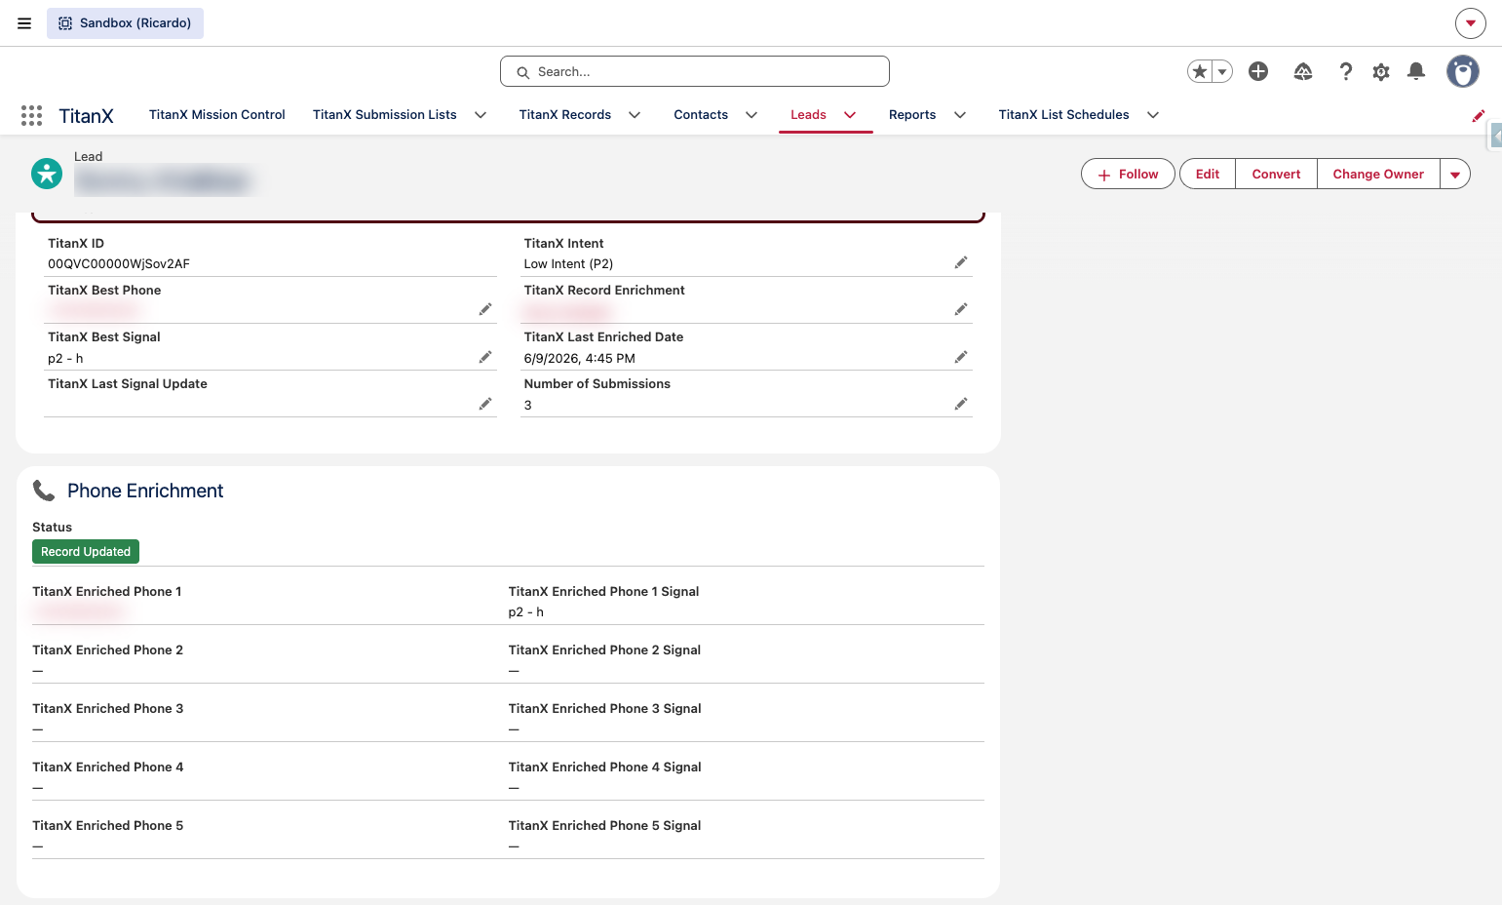Screen dimensions: 1502x905
Task: Click the red pencil to edit navigation
Action: coord(1479,115)
